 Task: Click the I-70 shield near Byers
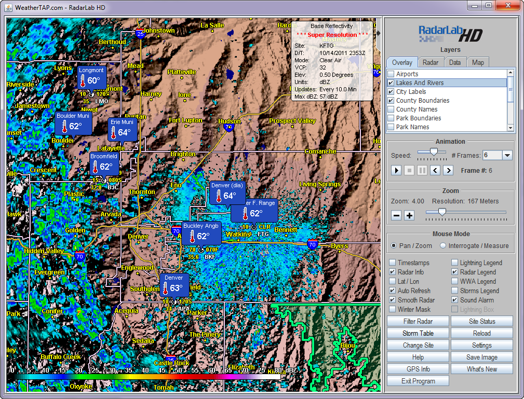(313, 244)
